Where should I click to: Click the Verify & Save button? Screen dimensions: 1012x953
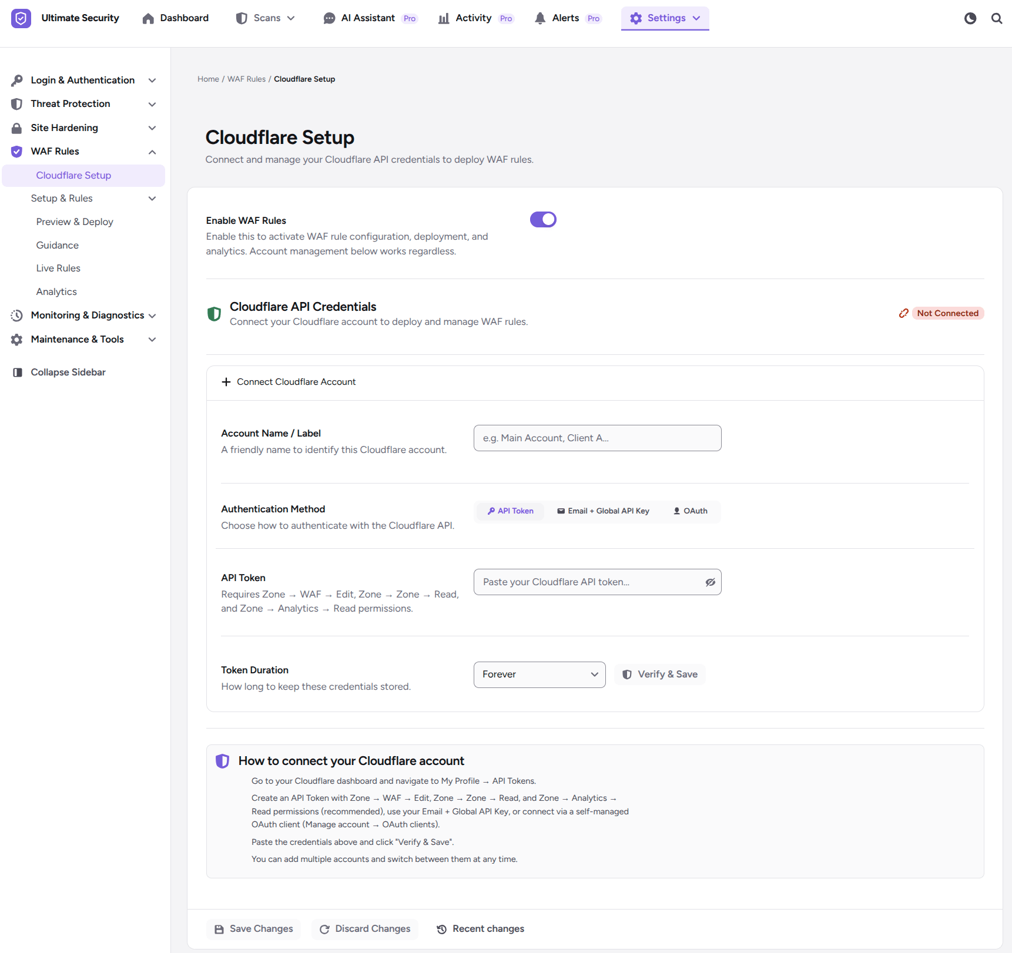coord(660,675)
